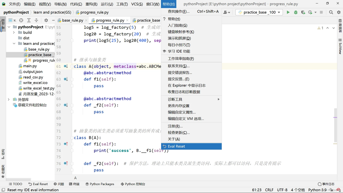This screenshot has height=193, width=343.
Task: Click the profiler run icon
Action: (x=310, y=12)
